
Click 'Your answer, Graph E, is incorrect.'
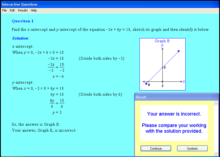pos(44,130)
